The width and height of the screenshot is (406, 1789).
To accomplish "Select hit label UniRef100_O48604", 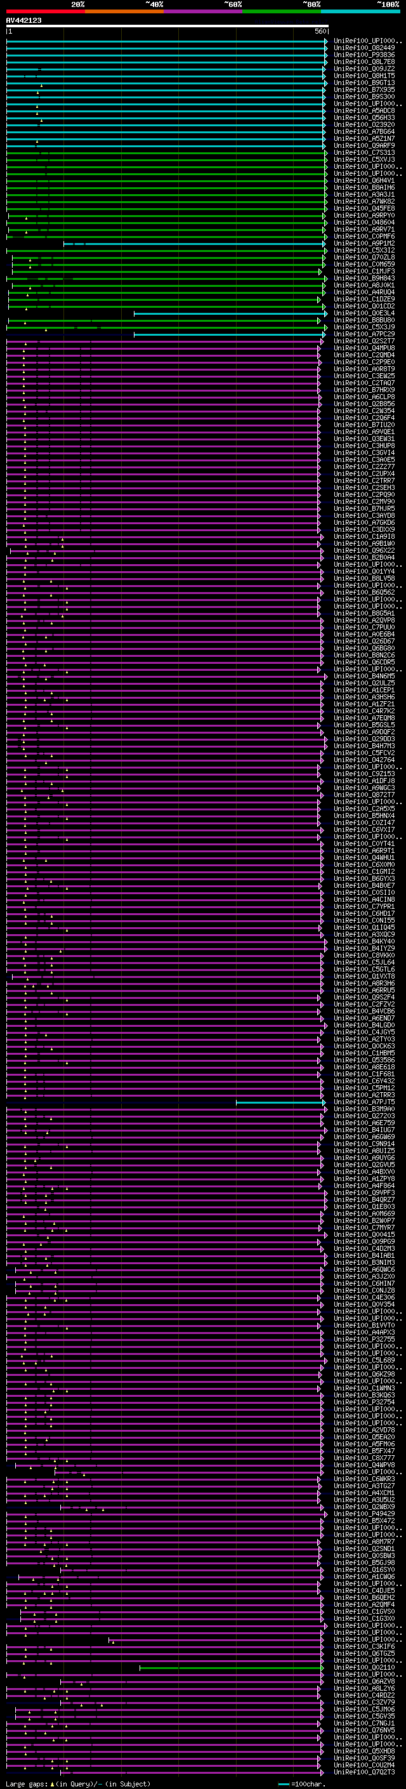I will pos(364,222).
